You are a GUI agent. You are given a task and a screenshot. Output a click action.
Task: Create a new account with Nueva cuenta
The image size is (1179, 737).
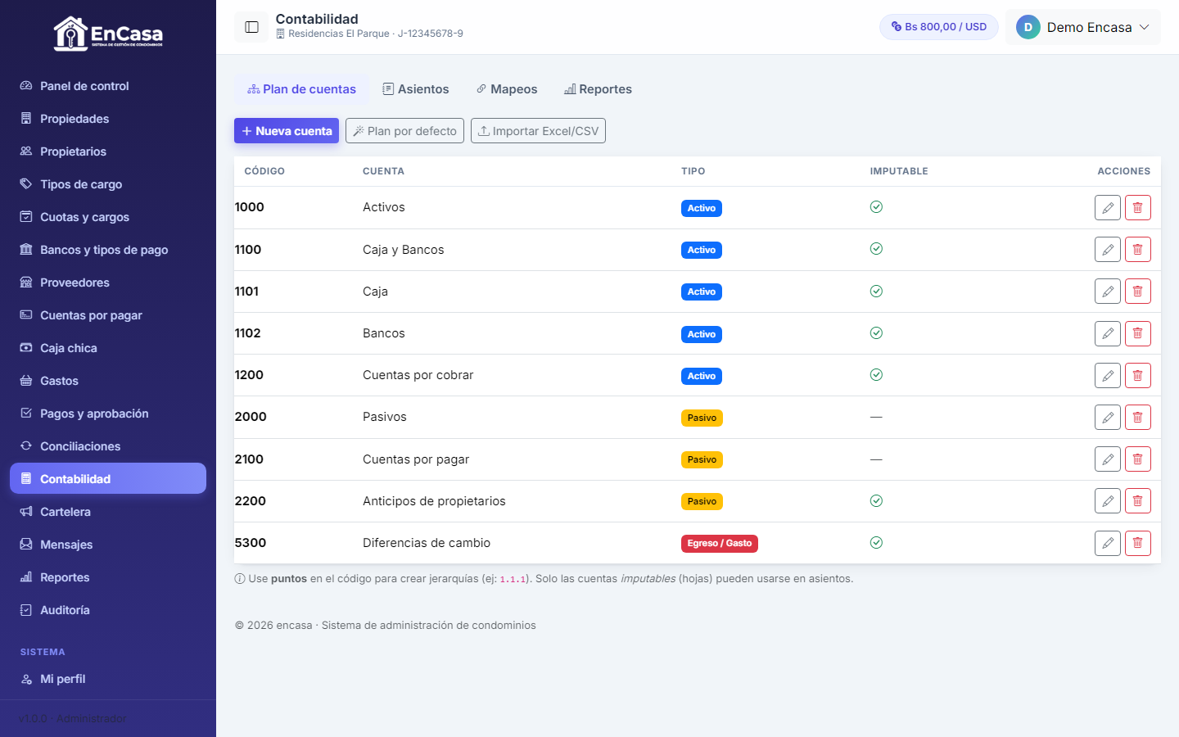coord(287,131)
